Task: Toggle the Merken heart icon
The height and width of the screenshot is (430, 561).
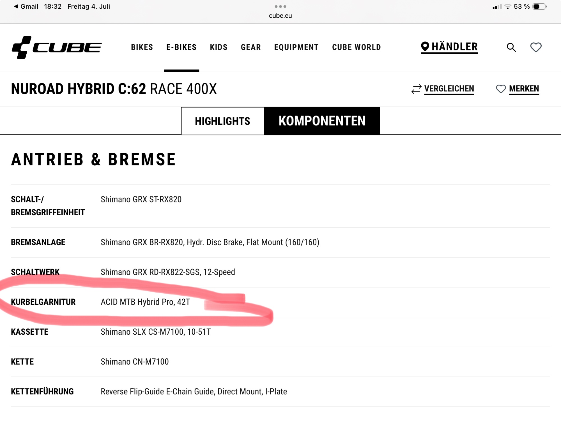Action: (501, 89)
